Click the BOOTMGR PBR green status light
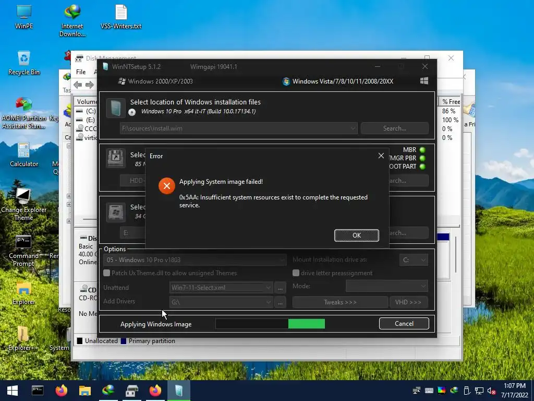Screen dimensions: 534x401 422,158
